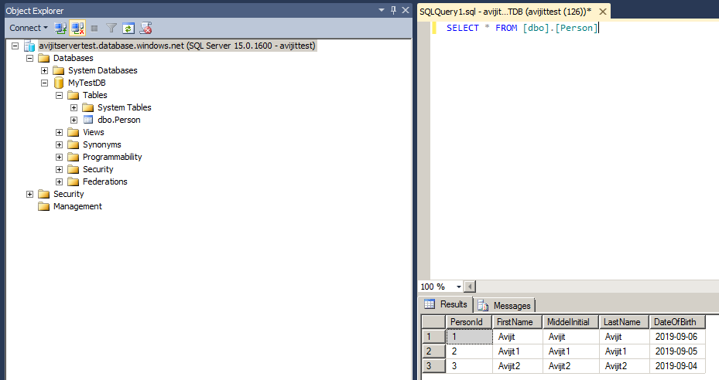Screen dimensions: 719x380
Task: Collapse the MyTestDB database node
Action: point(45,83)
